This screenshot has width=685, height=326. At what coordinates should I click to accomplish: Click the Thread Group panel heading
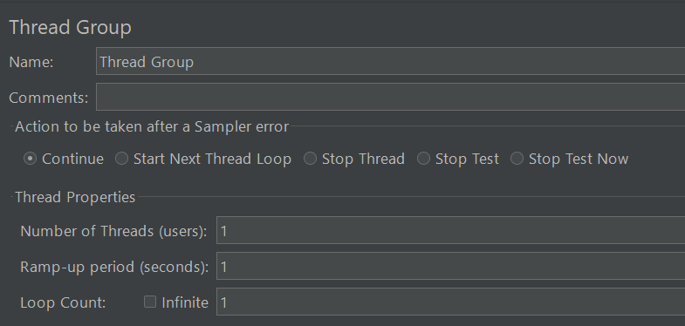[70, 28]
